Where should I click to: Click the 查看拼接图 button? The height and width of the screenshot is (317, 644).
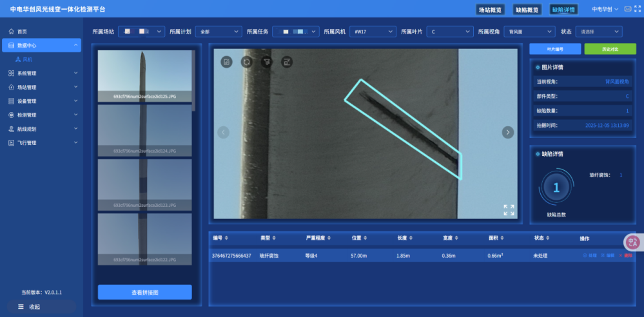(x=144, y=293)
